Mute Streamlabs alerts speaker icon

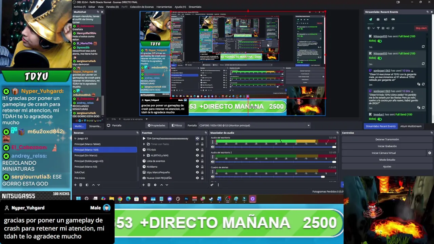388,28
